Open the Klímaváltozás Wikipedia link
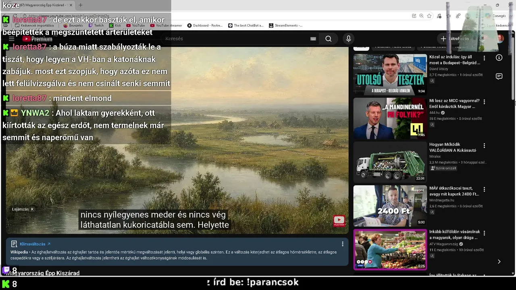This screenshot has width=516, height=290. (35, 244)
